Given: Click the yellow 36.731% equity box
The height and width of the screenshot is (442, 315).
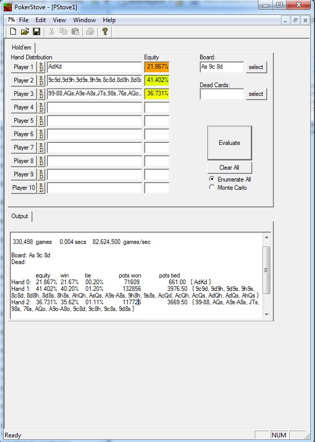Looking at the screenshot, I should 157,94.
